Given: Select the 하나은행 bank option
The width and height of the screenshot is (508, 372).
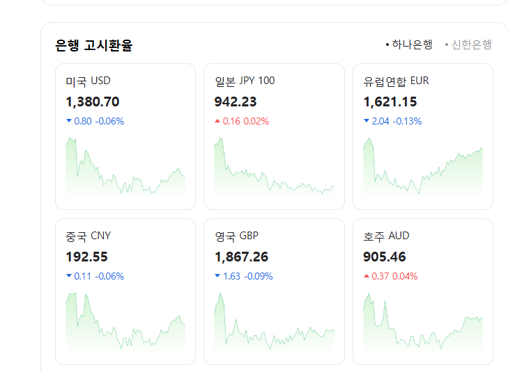Looking at the screenshot, I should (411, 45).
